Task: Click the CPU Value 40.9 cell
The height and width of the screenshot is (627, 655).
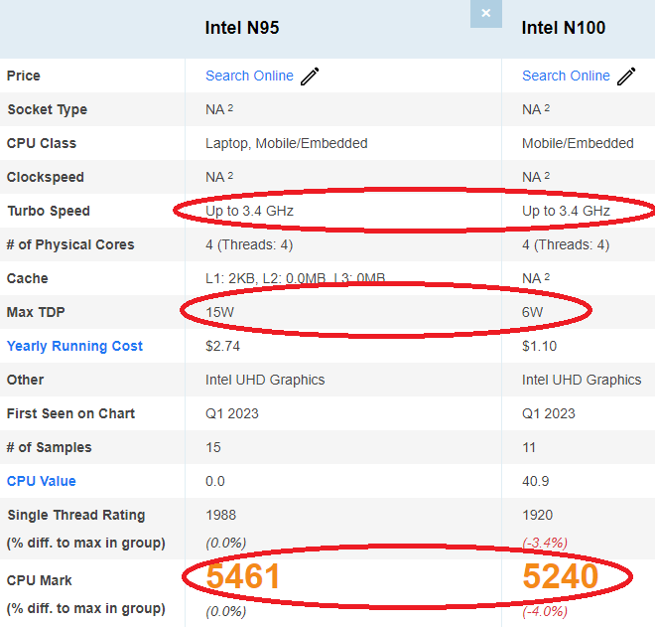Action: tap(536, 482)
